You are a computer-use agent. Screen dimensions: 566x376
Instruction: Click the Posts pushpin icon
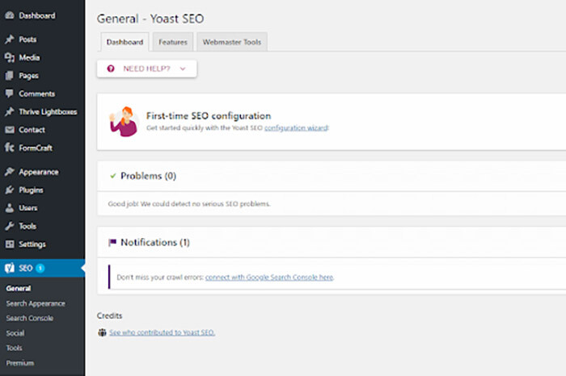pos(10,40)
